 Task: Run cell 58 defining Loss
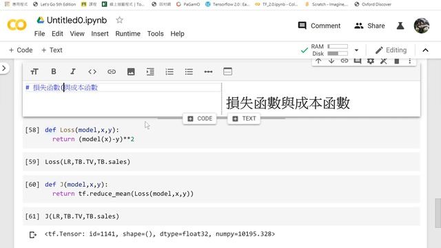[x=32, y=130]
